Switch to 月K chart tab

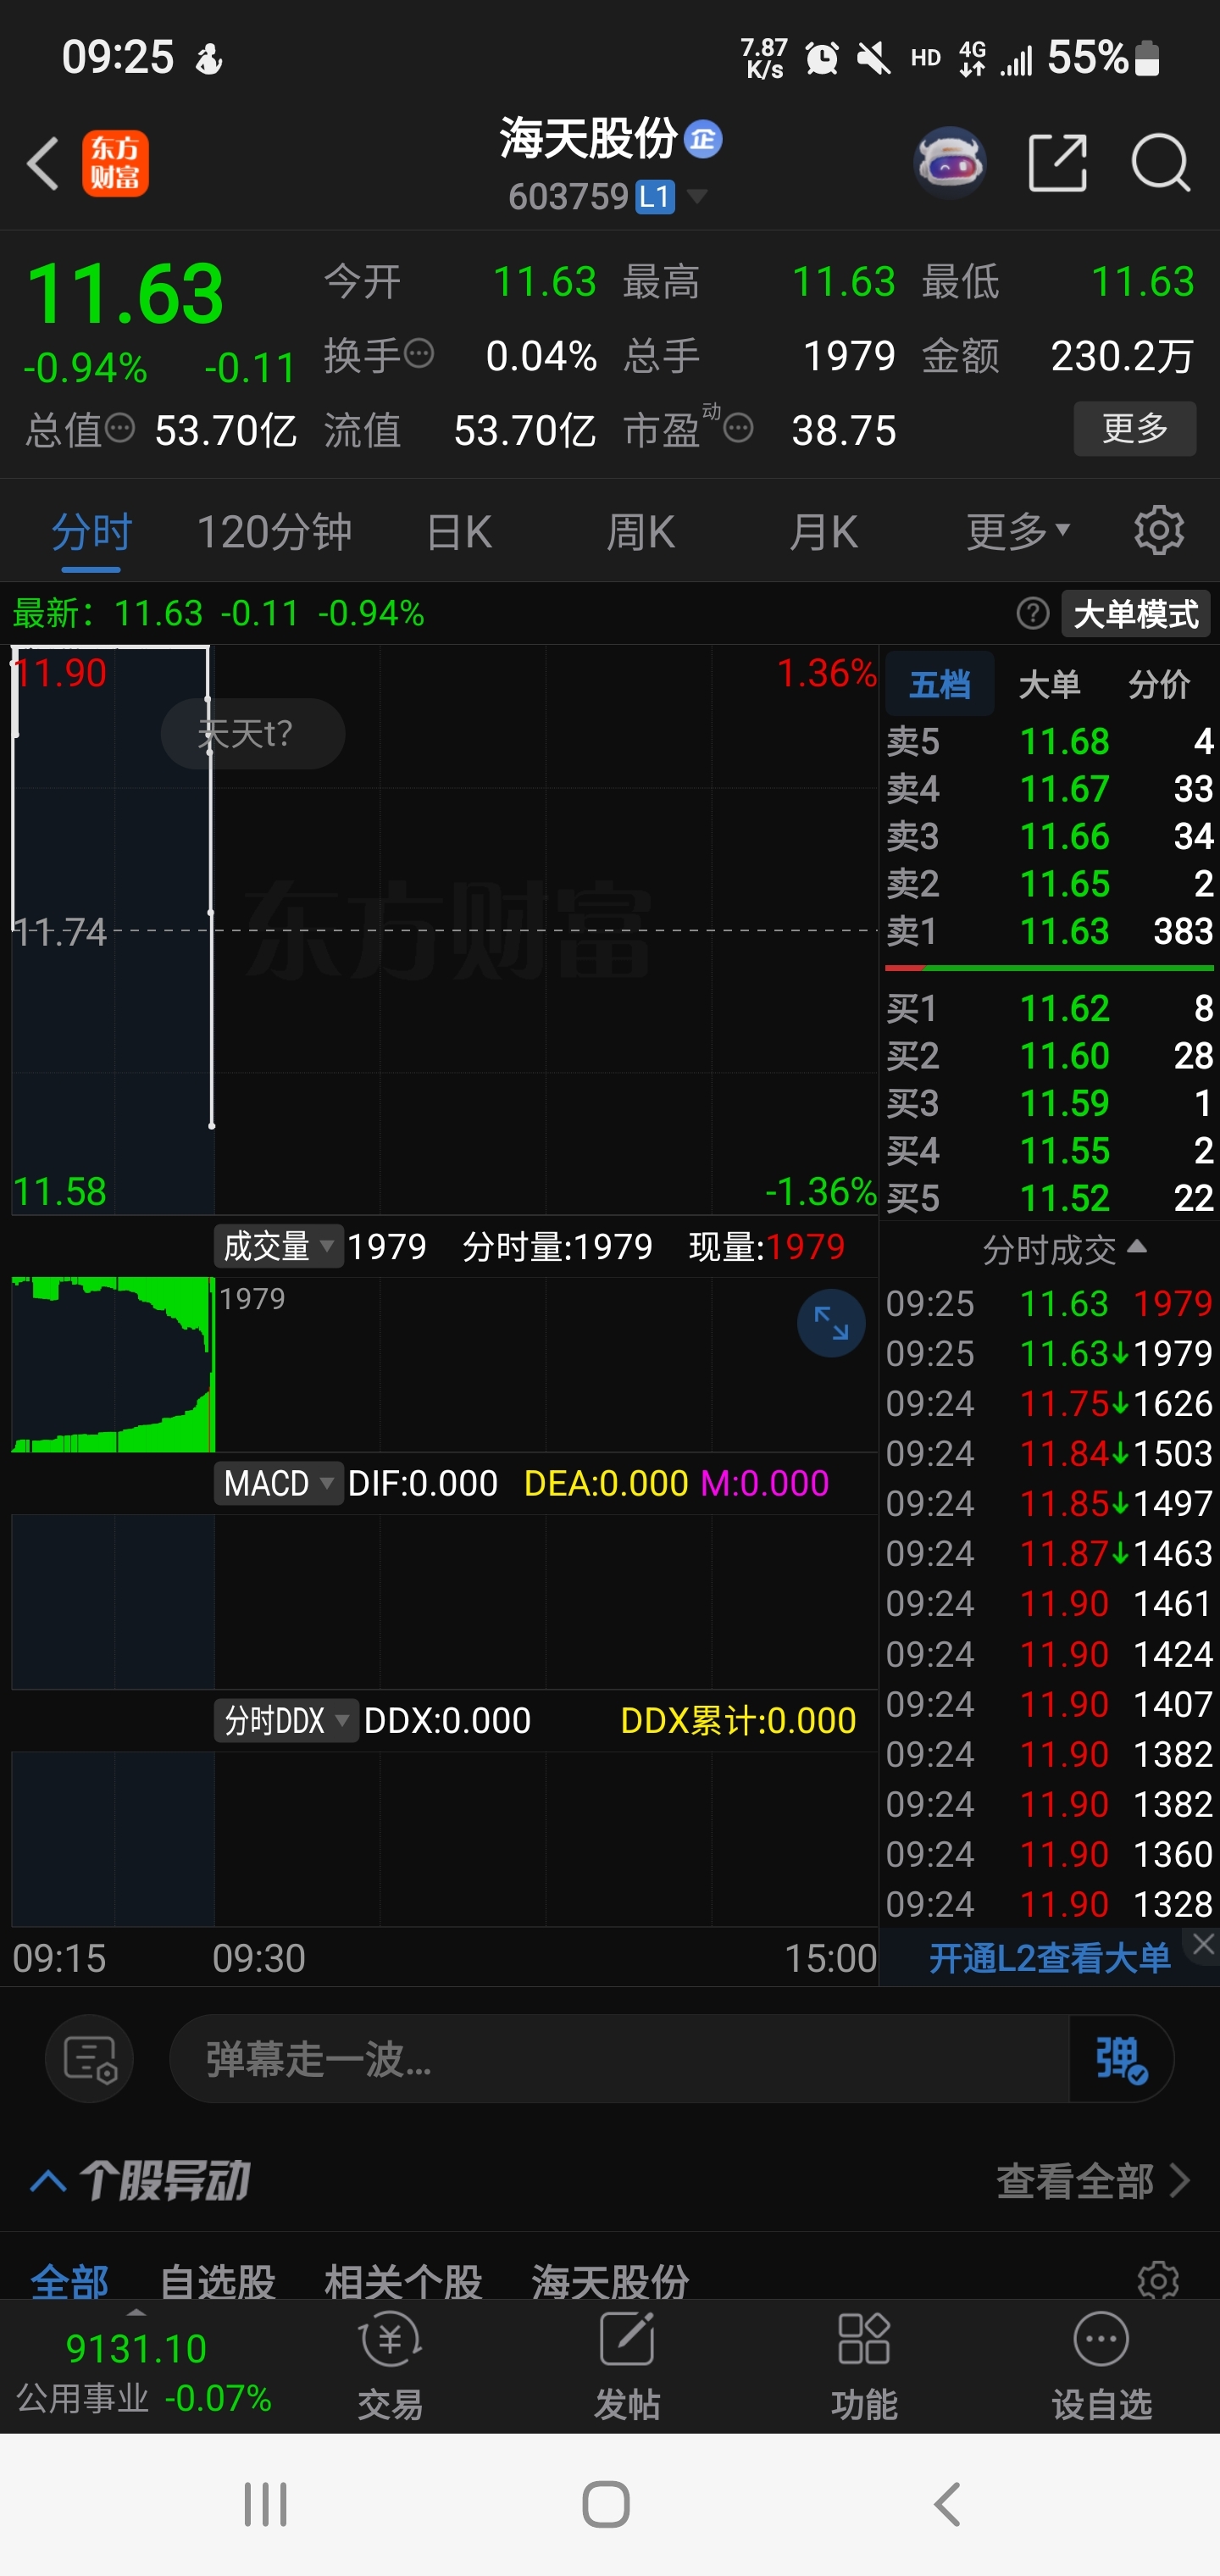pos(823,531)
